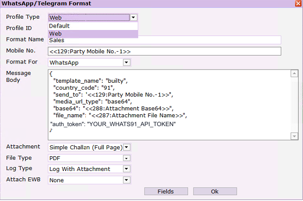The width and height of the screenshot is (303, 201).
Task: Expand the Log Type dropdown
Action: pyautogui.click(x=126, y=169)
